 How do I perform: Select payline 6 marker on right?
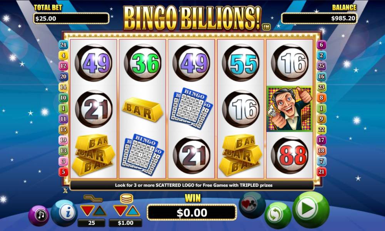[x=321, y=45]
